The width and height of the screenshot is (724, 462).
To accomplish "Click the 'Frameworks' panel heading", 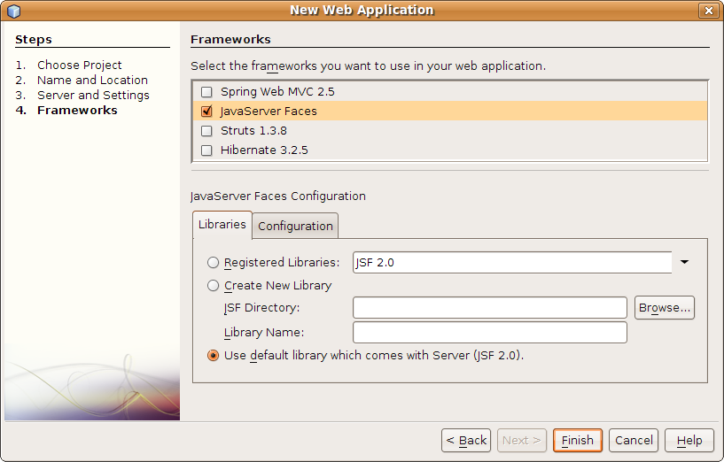I will pos(230,40).
